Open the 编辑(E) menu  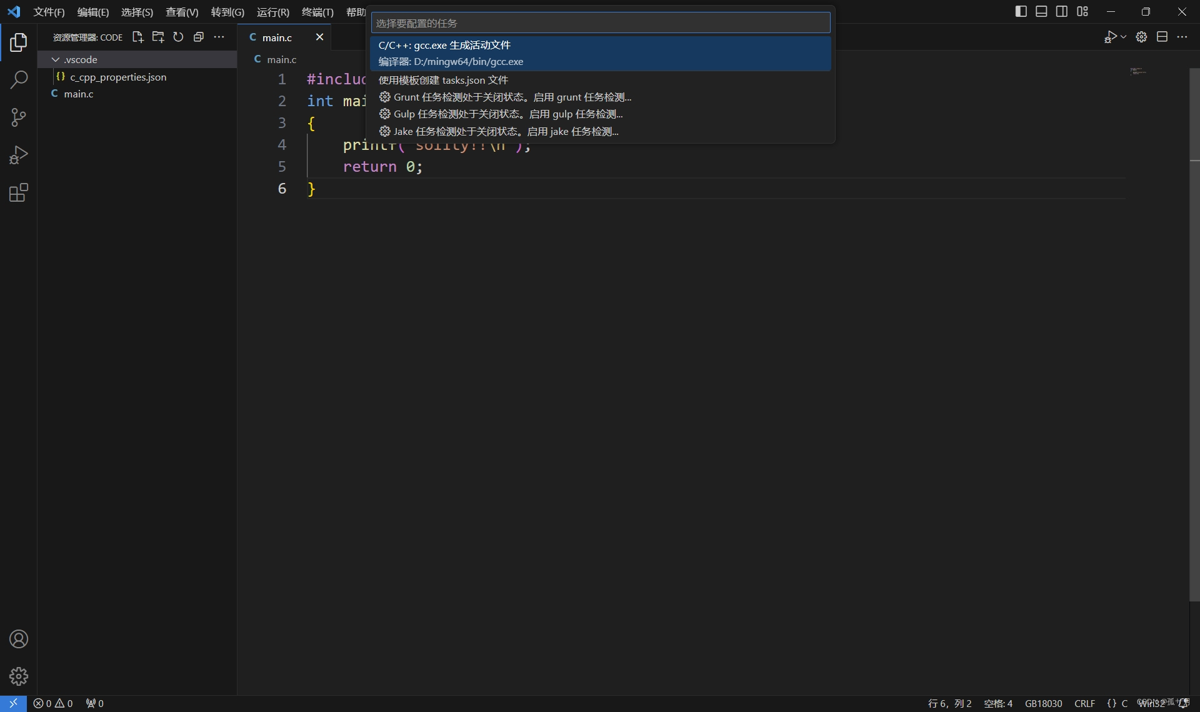click(92, 12)
